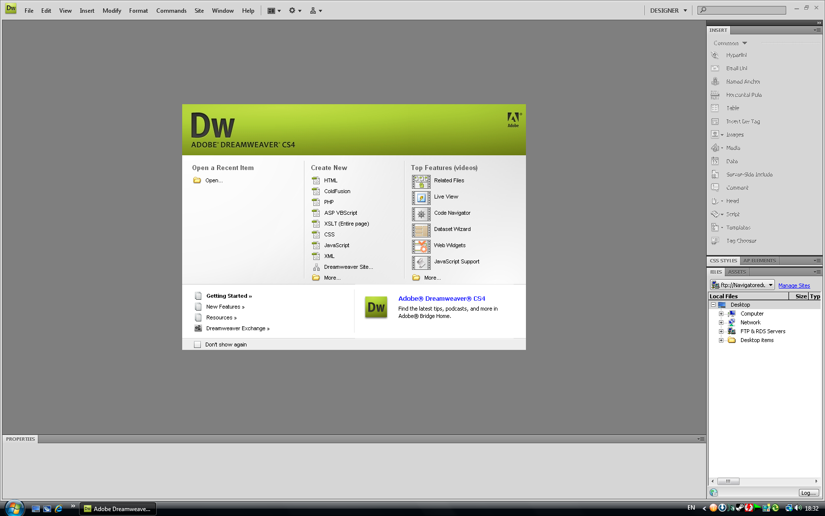The width and height of the screenshot is (825, 516).
Task: Click Adobe Dreamweaver taskbar button
Action: [118, 509]
